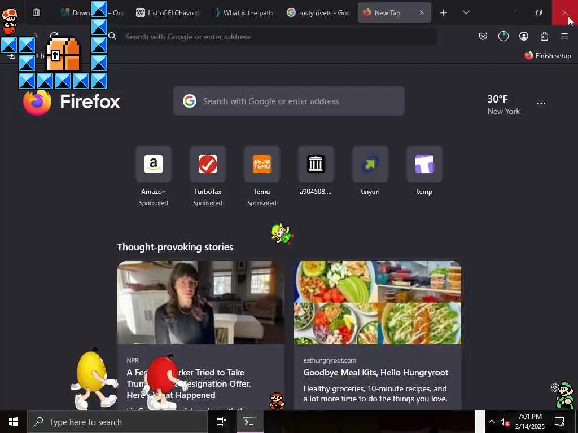
Task: Open the Firefox hamburger application menu
Action: coord(564,36)
